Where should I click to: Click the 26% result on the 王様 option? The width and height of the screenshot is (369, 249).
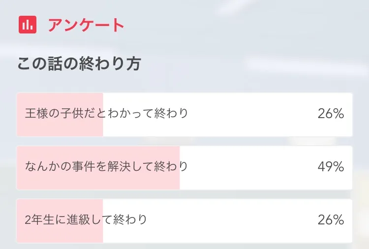(330, 114)
